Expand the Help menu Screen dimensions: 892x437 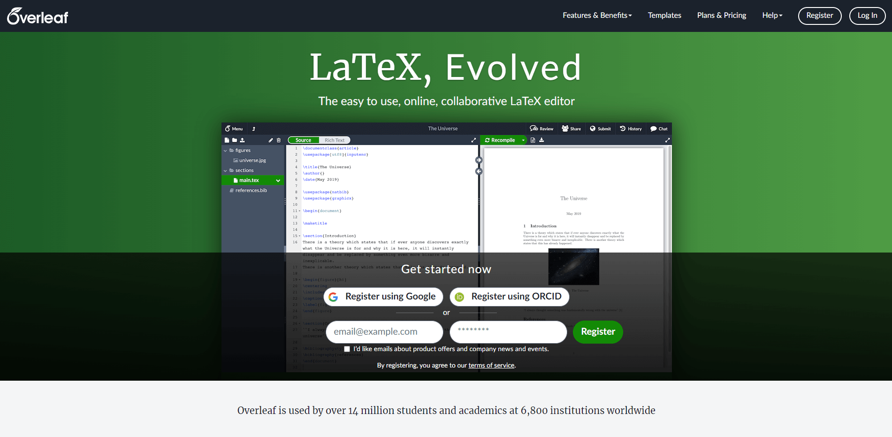[772, 15]
